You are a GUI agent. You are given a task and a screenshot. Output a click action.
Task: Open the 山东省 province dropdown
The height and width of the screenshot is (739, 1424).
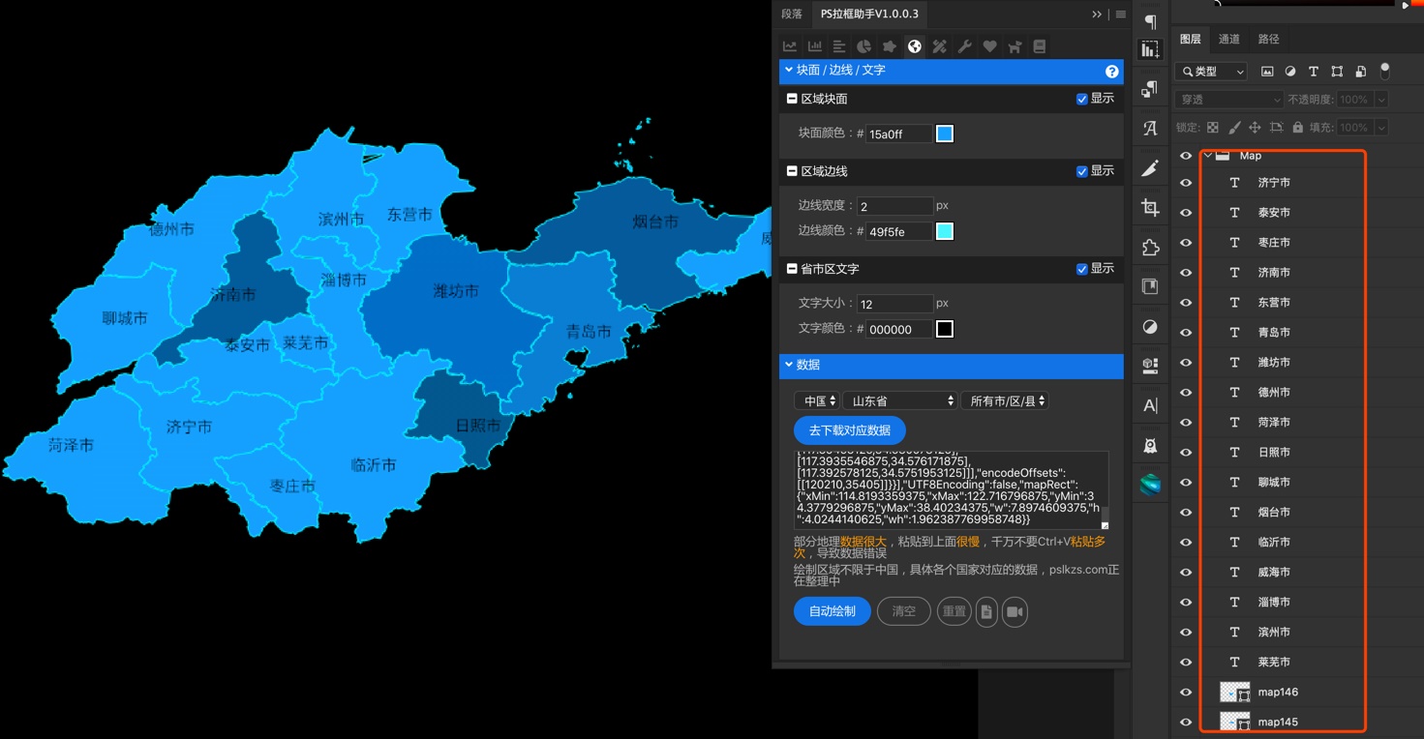coord(900,400)
